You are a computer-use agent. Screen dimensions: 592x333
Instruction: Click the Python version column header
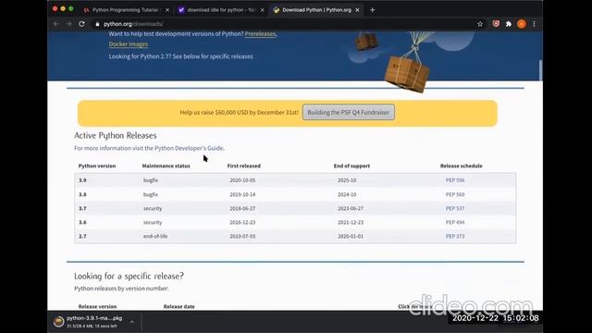tap(97, 166)
